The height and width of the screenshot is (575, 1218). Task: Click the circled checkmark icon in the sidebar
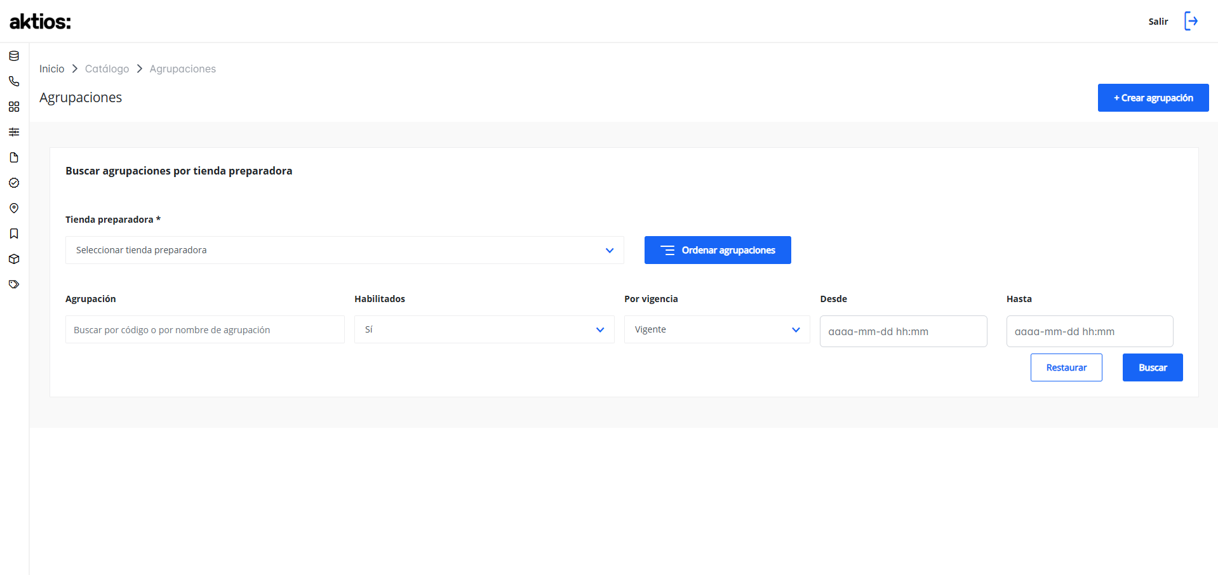pos(14,183)
